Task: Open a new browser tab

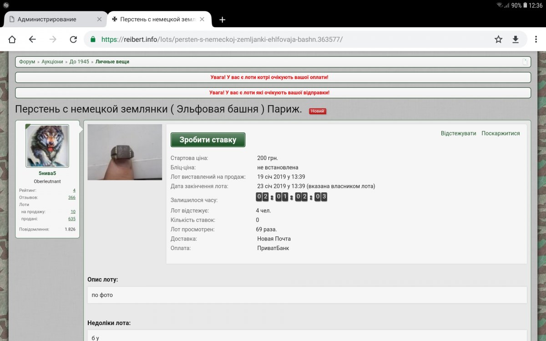Action: point(222,20)
